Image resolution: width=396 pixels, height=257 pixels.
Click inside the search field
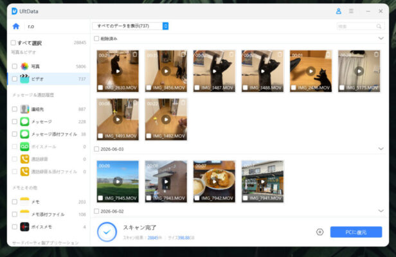361,26
